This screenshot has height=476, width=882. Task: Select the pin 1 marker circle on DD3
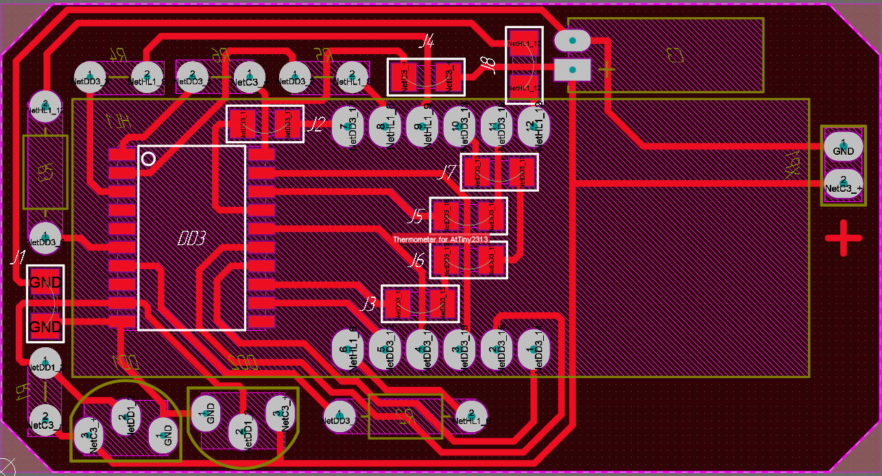point(148,159)
